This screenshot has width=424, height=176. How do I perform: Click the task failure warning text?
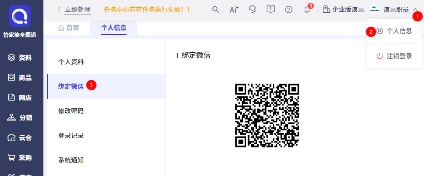pos(147,10)
